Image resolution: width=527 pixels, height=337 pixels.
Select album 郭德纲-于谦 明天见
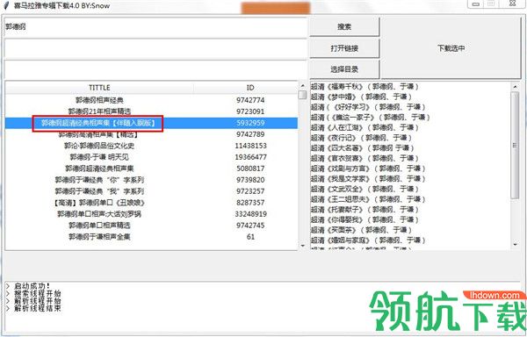(151, 157)
